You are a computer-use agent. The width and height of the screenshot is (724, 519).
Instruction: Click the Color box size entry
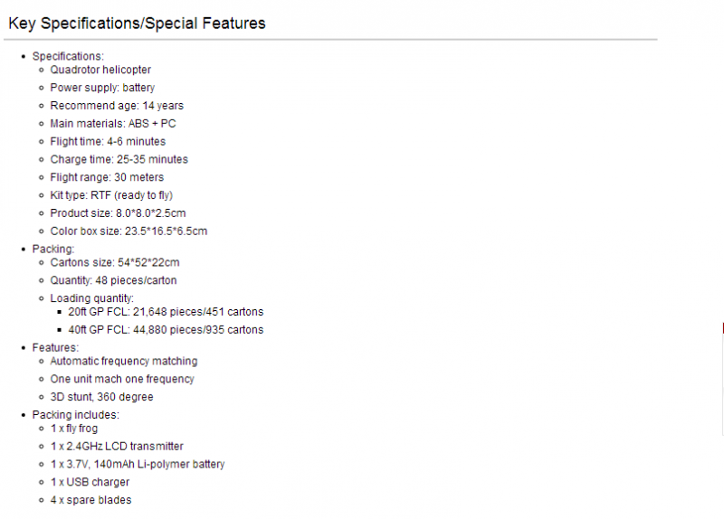[129, 231]
